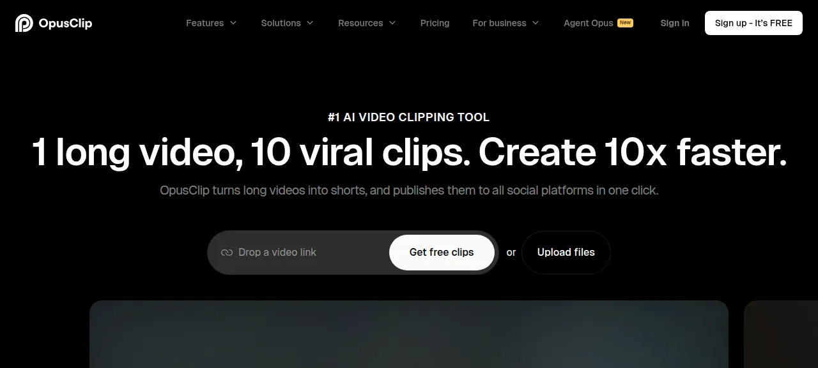Click the New badge beside Agent Opus
Screen dimensions: 818x368
625,22
